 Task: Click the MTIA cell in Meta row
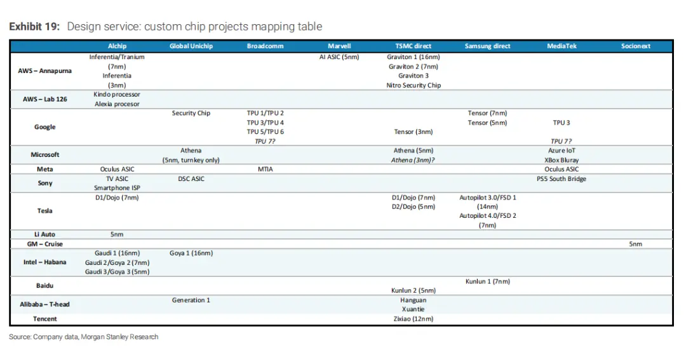pyautogui.click(x=265, y=170)
